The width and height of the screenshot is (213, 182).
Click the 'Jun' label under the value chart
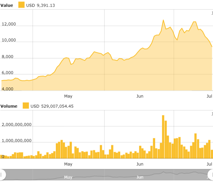pos(140,96)
